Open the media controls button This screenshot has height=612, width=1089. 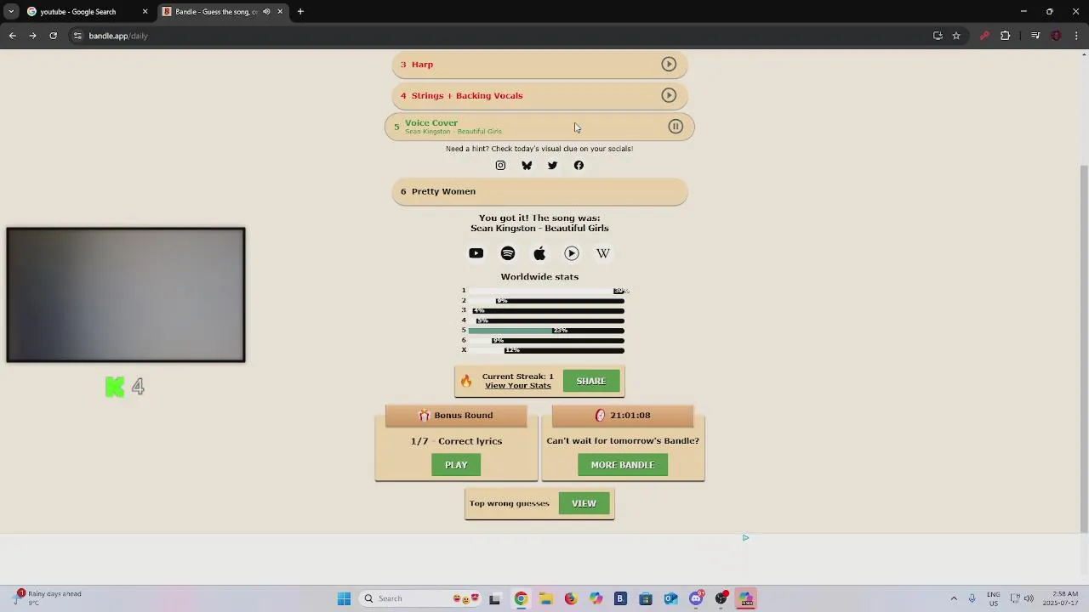[1035, 36]
